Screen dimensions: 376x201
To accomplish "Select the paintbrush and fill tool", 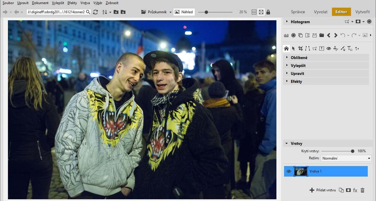I will coord(343,48).
